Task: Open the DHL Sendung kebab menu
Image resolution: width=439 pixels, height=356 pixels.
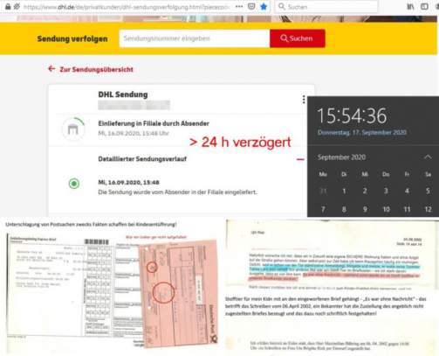Action: point(304,100)
